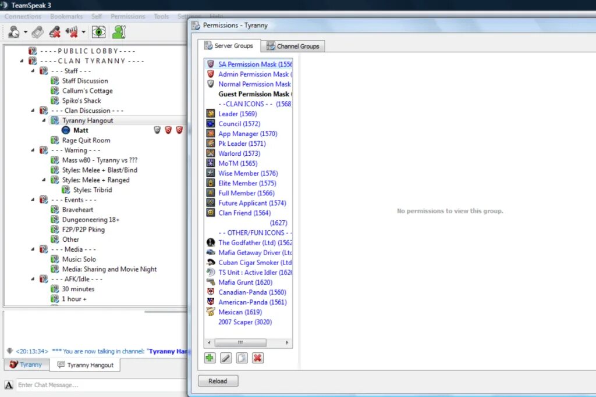Click the Bookmarks toolbar icon
596x397 pixels.
[x=38, y=33]
